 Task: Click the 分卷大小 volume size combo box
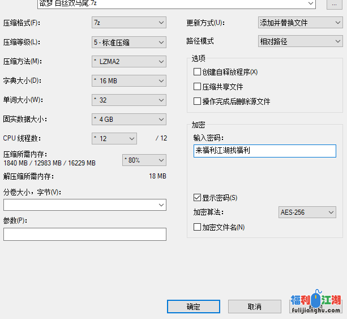(x=84, y=205)
